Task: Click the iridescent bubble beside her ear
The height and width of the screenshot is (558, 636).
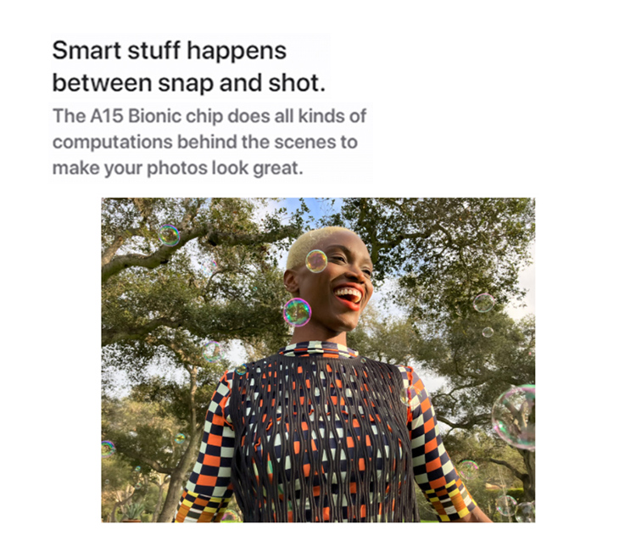Action: pos(297,312)
